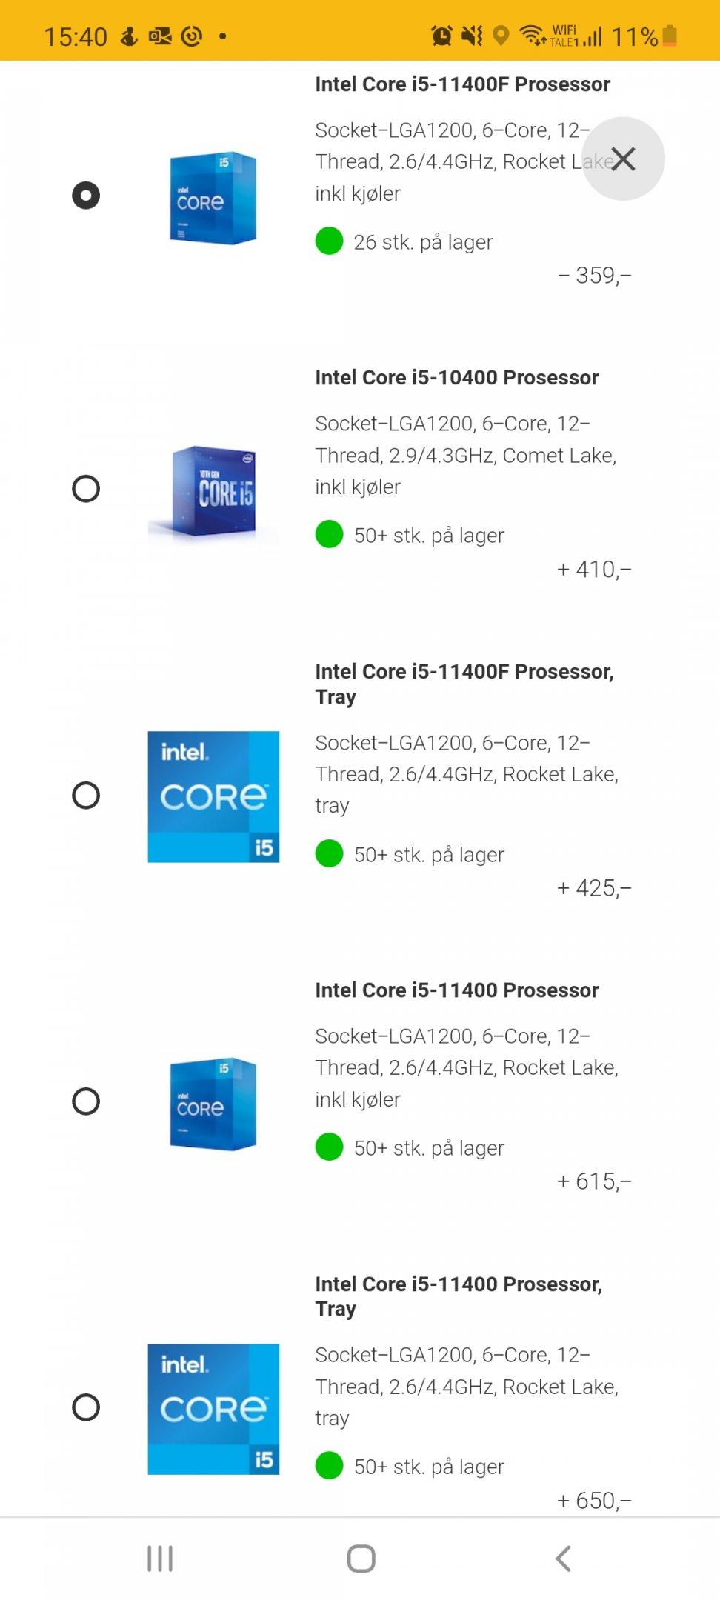The image size is (720, 1600).
Task: Open the i5-11400F boxed product image
Action: pos(213,198)
